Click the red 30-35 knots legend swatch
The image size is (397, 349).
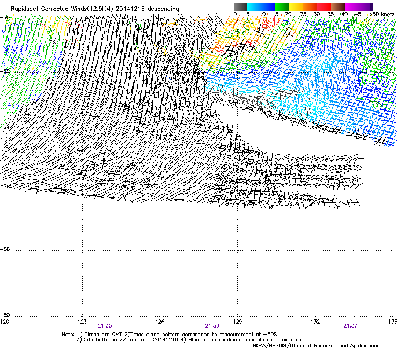[324, 6]
